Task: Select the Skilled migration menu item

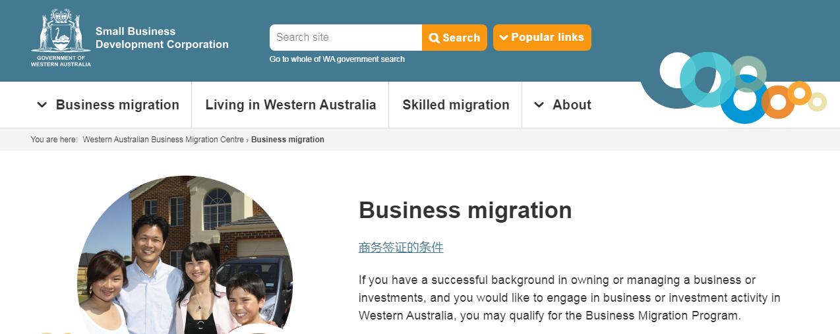Action: pos(456,105)
